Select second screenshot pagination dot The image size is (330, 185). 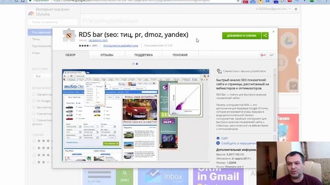pos(137,64)
